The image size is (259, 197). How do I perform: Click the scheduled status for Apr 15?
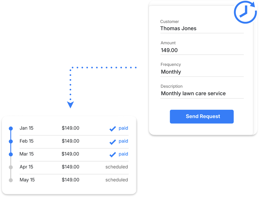pyautogui.click(x=117, y=167)
